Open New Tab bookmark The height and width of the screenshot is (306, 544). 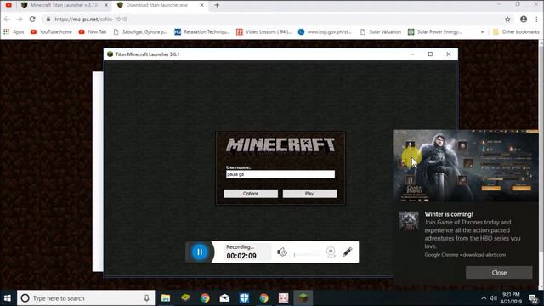(x=93, y=32)
